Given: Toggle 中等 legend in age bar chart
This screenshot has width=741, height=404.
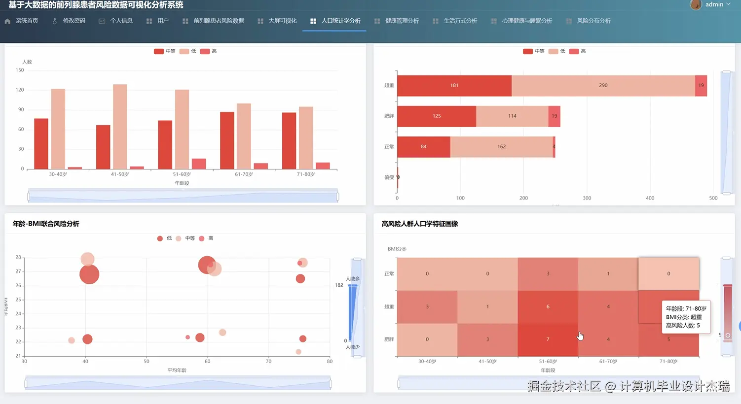Looking at the screenshot, I should point(165,51).
